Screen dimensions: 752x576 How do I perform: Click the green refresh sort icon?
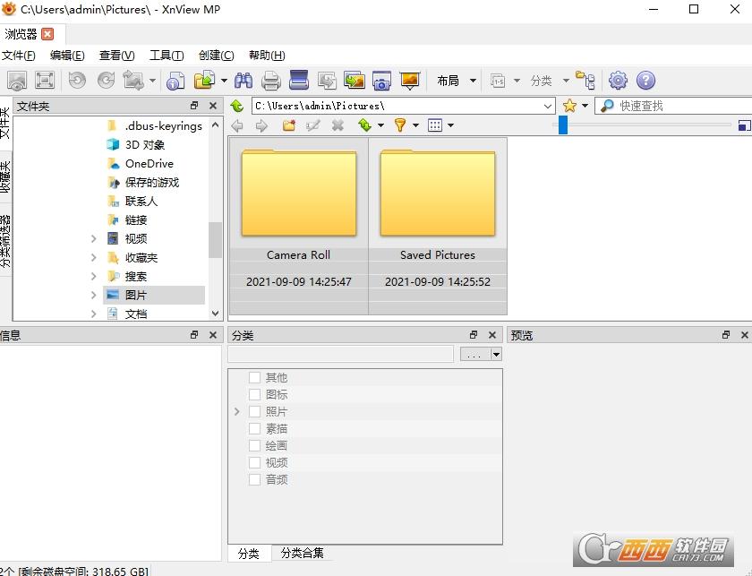(365, 125)
